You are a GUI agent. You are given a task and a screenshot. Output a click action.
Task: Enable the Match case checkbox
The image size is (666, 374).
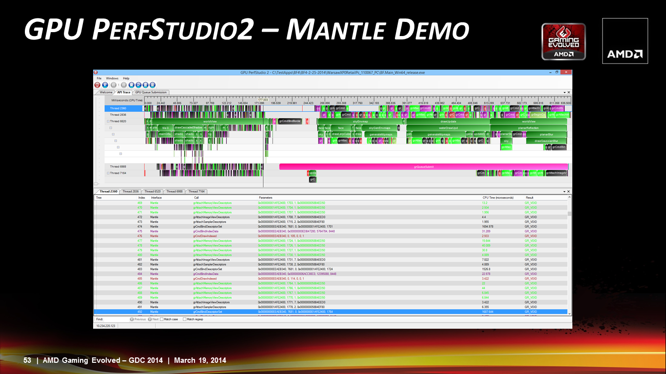(x=162, y=319)
